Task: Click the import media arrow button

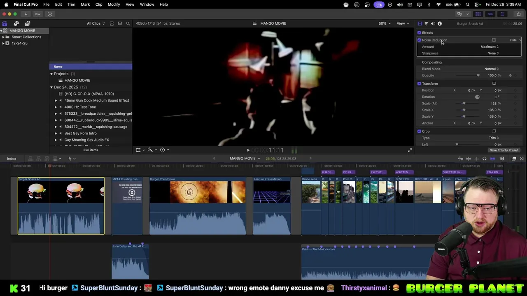Action: [26, 14]
